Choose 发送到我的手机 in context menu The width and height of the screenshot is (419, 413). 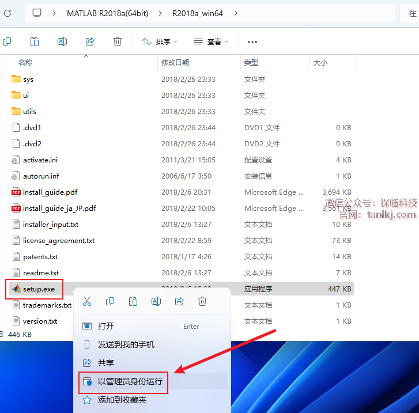tap(153, 344)
